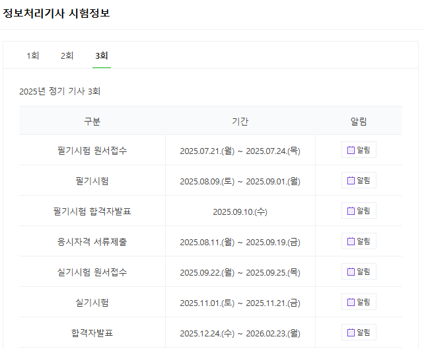Click the 실기시험 원서접수 cell
424x349 pixels.
[92, 272]
